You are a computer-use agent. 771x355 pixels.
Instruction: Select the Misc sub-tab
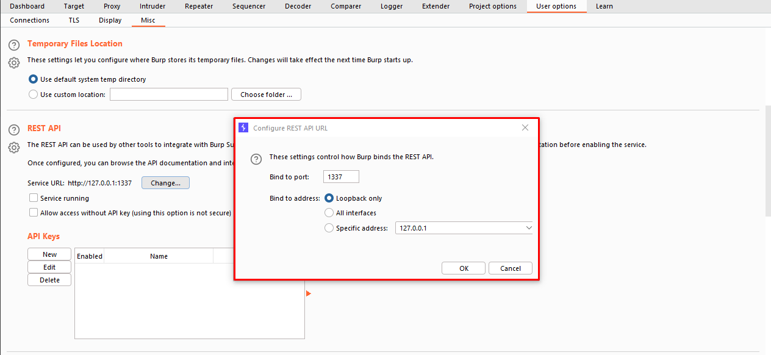click(148, 20)
